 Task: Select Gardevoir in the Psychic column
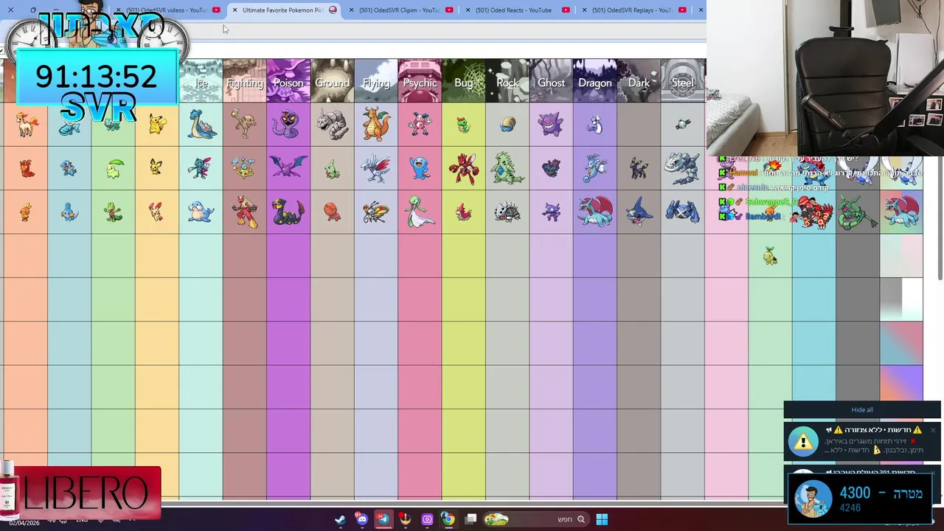pyautogui.click(x=420, y=212)
